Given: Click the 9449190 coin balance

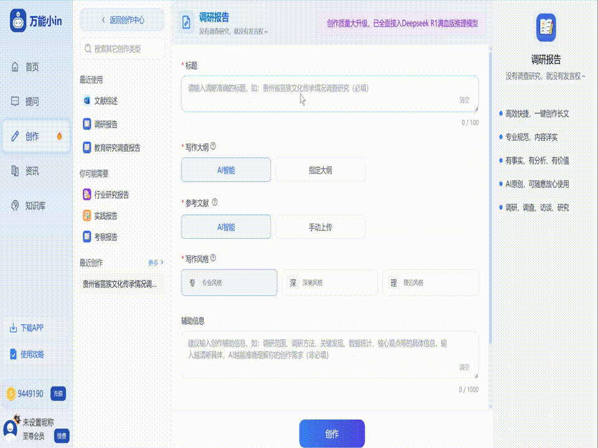Looking at the screenshot, I should 31,393.
